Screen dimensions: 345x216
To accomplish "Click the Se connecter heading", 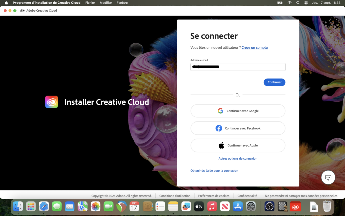I will 214,36.
